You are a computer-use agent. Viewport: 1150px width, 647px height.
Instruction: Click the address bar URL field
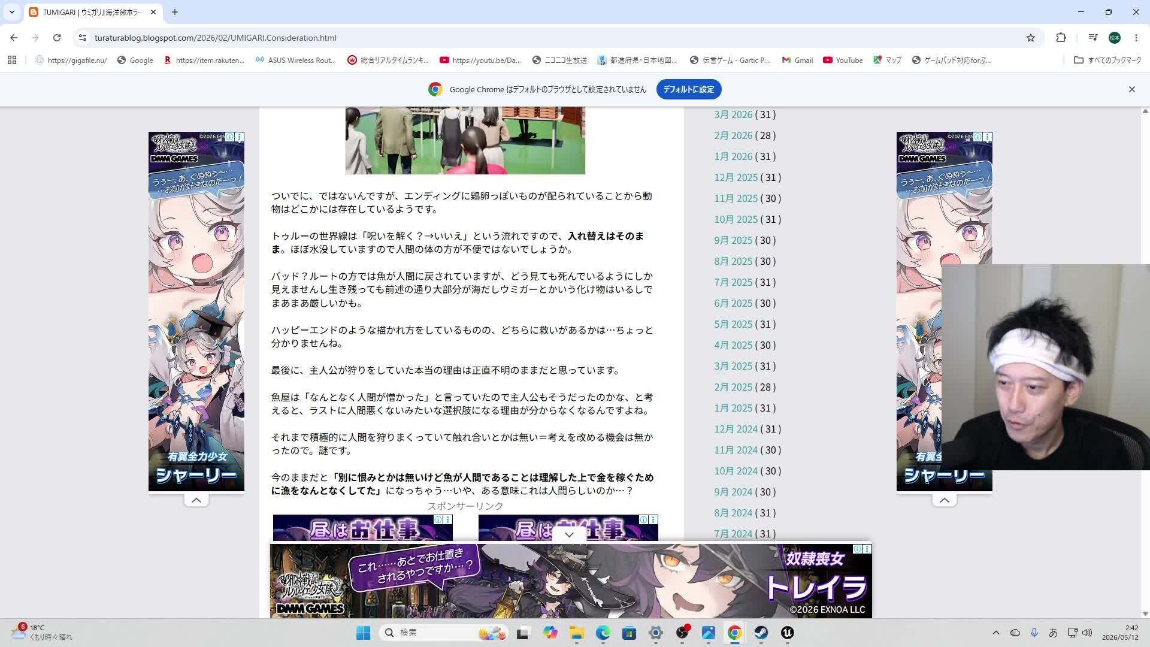tap(557, 38)
